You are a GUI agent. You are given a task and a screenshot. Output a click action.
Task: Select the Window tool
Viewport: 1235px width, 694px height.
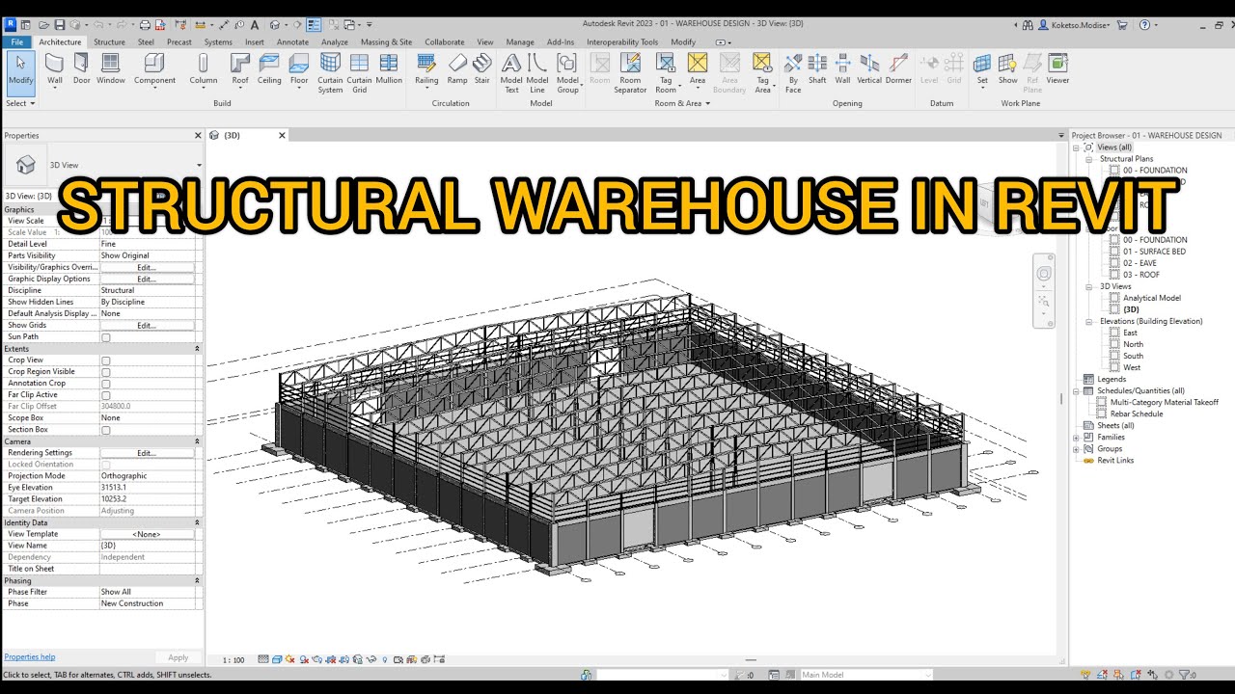pos(111,69)
